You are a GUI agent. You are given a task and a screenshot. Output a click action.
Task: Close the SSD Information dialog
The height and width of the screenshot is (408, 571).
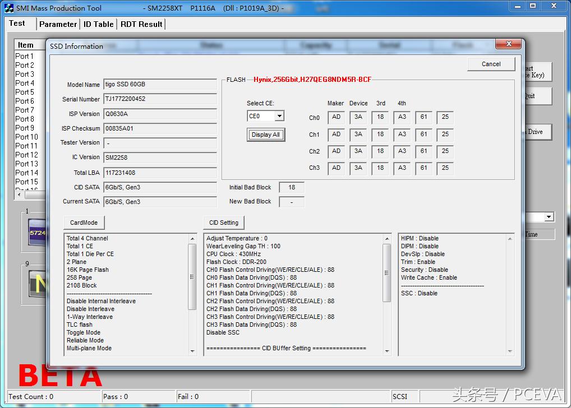(x=509, y=44)
